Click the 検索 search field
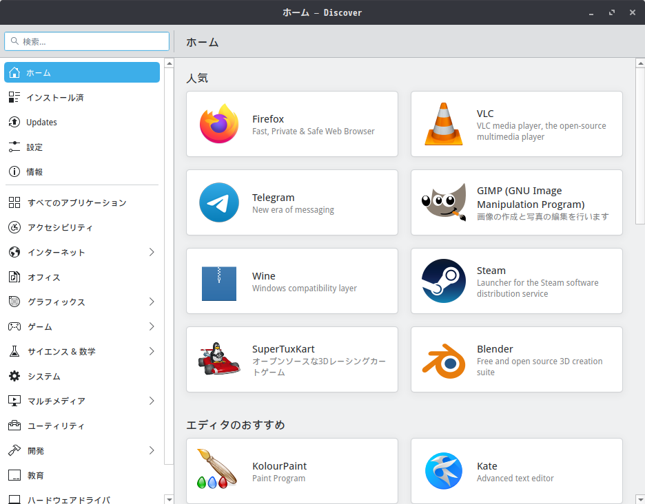This screenshot has height=504, width=645. [87, 41]
